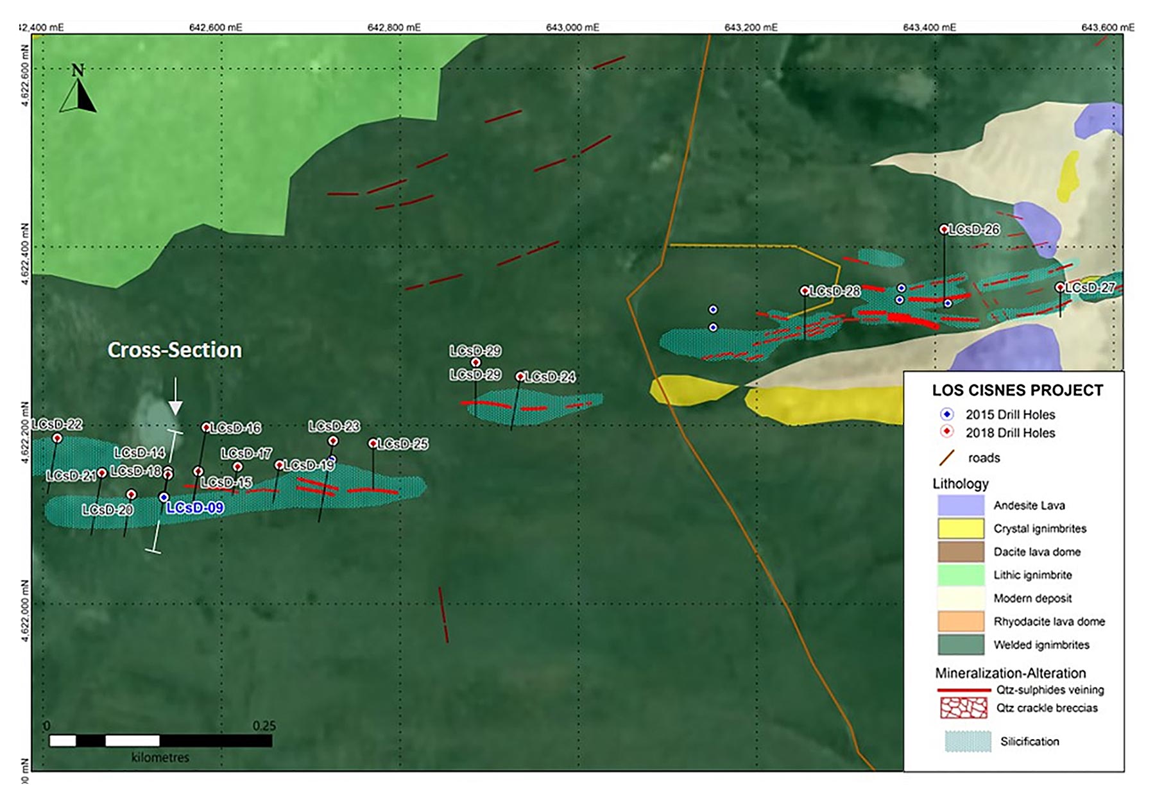
Task: Click the 2015 Drill Holes legend symbol
Action: point(947,414)
